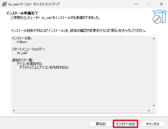168x129 pixels.
Task: Click the 追加タスク一覧: label
Action: [23, 60]
